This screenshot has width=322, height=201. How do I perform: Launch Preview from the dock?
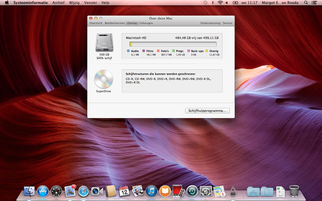(x=138, y=191)
